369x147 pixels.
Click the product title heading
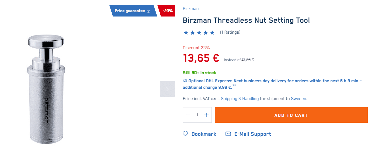[246, 21]
